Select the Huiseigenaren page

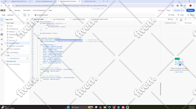[13, 29]
